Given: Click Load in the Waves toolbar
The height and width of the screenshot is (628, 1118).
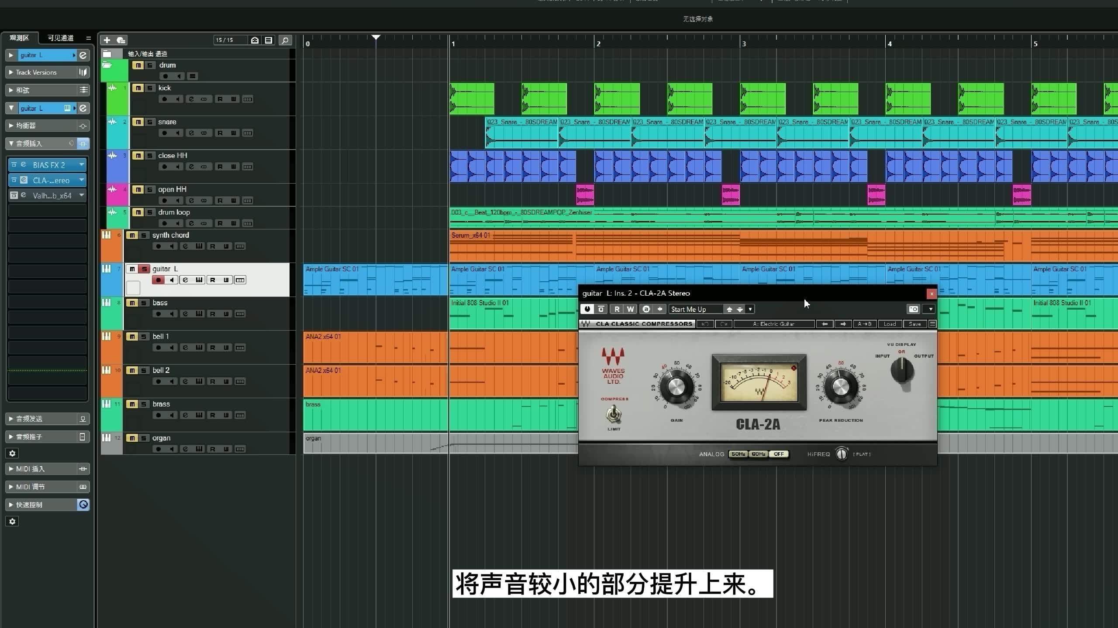Looking at the screenshot, I should tap(890, 324).
